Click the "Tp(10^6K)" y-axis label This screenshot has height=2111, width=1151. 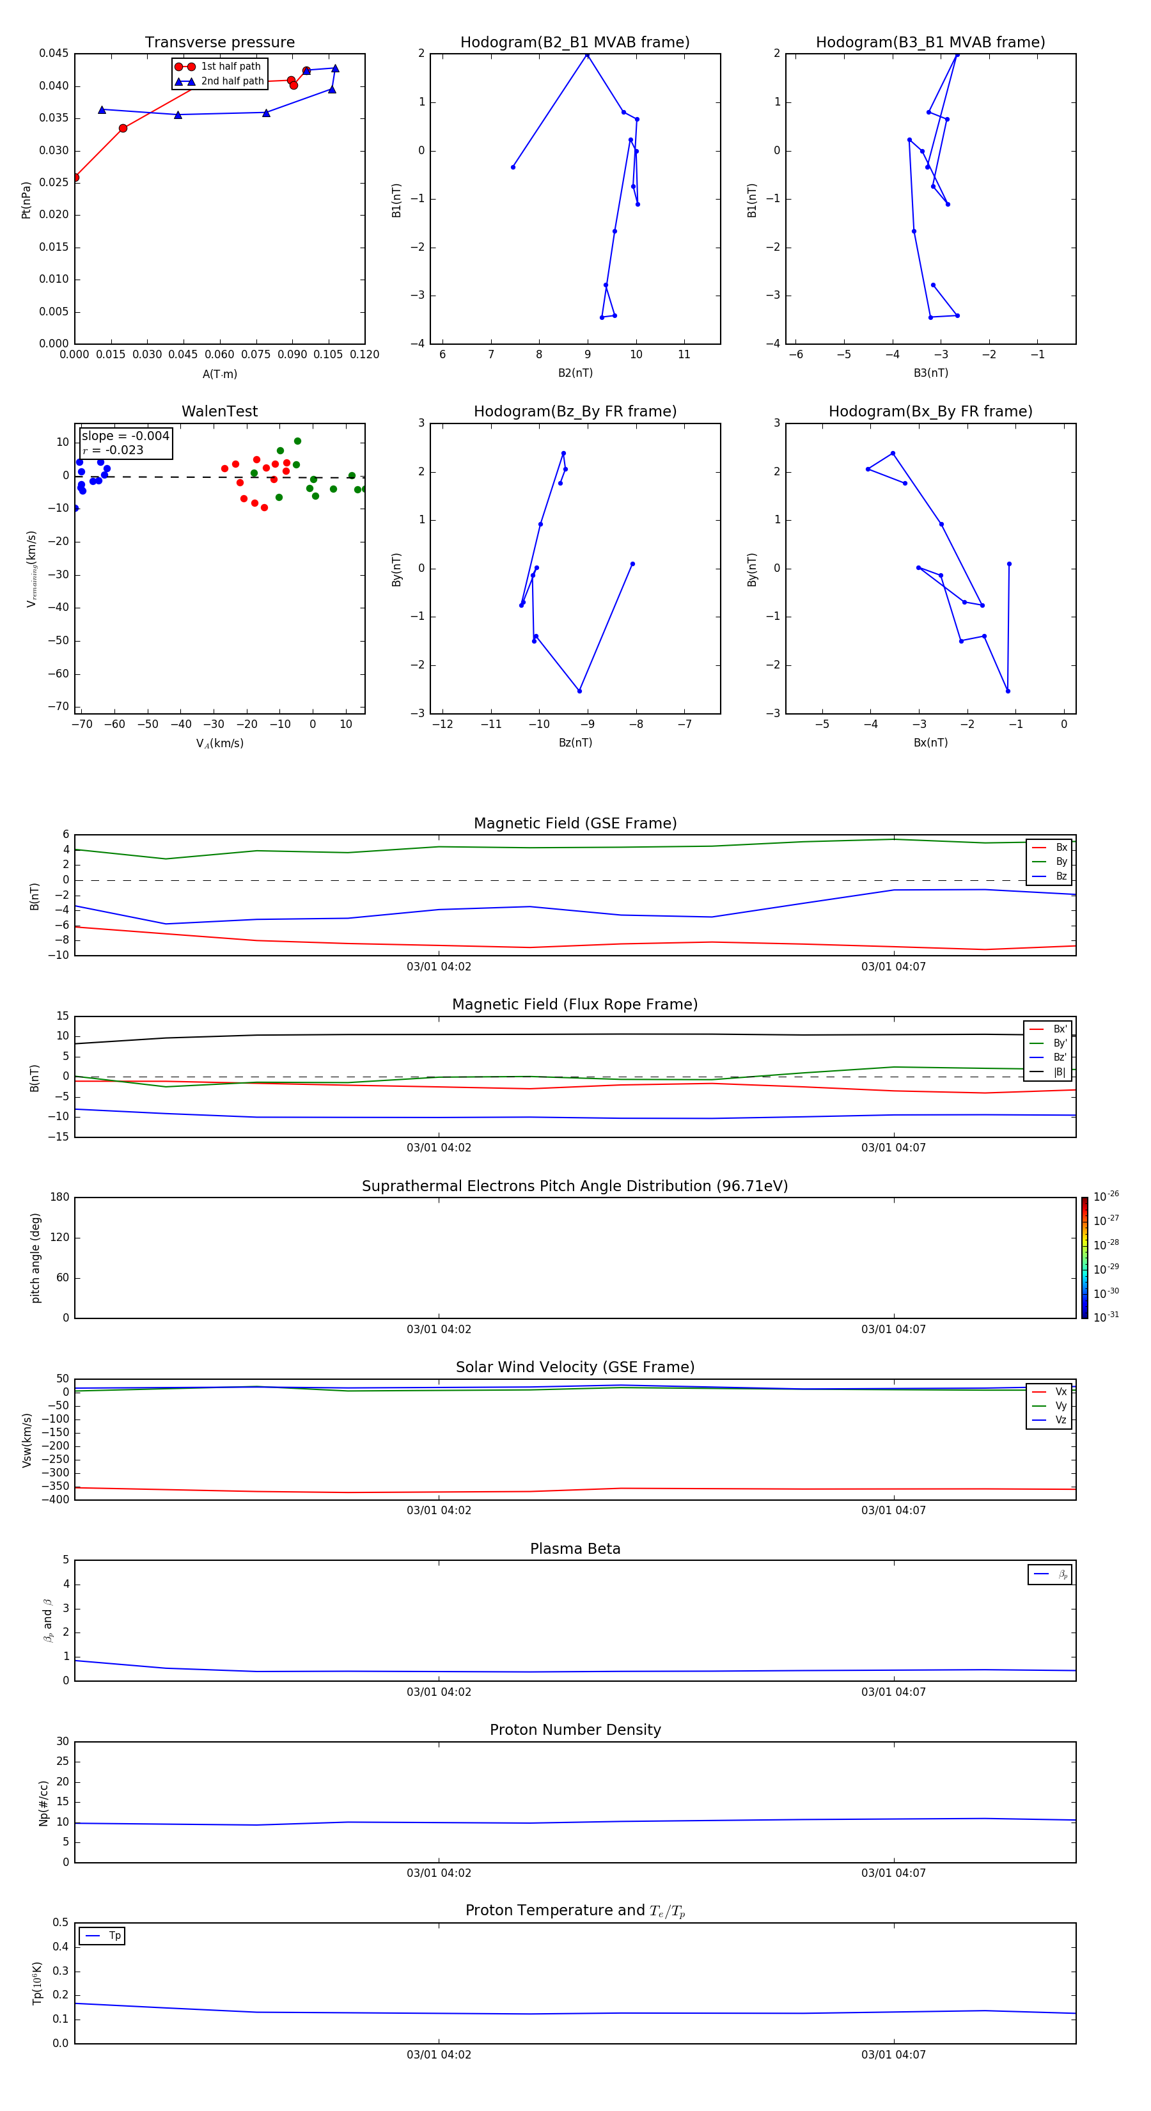[x=37, y=1983]
